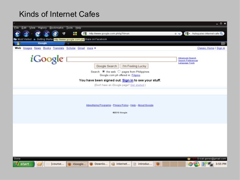Select "pages from Philippines" radio button
Image resolution: width=240 pixels, height=180 pixels.
click(x=119, y=72)
